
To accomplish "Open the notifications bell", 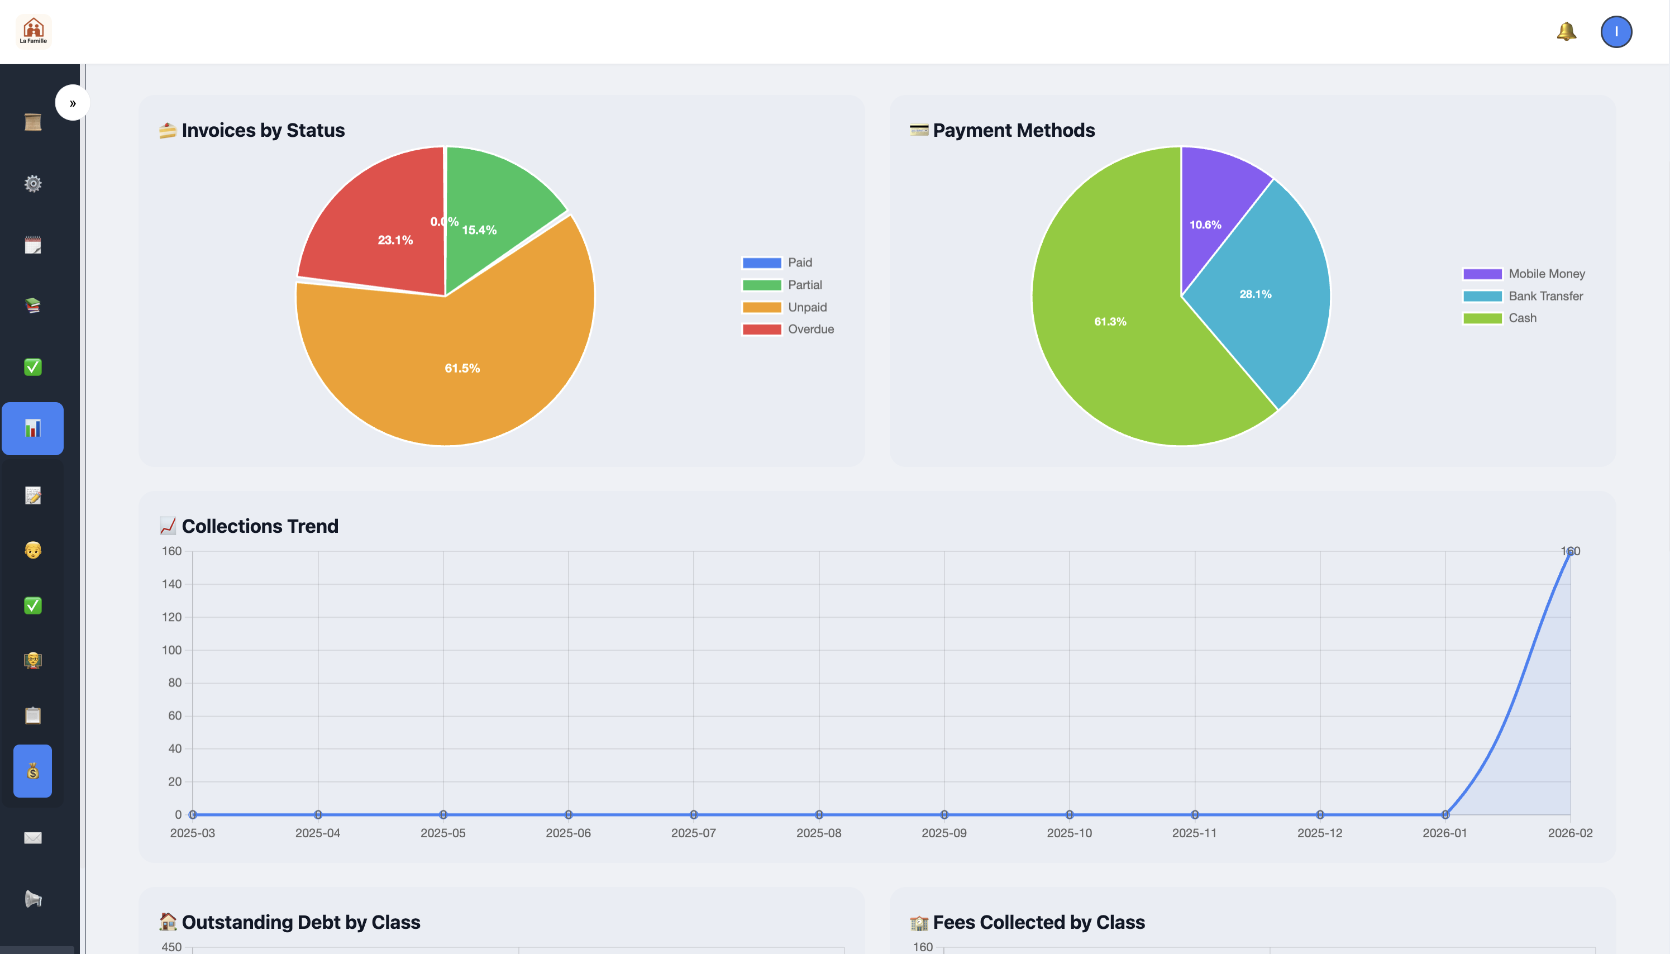I will point(1566,31).
